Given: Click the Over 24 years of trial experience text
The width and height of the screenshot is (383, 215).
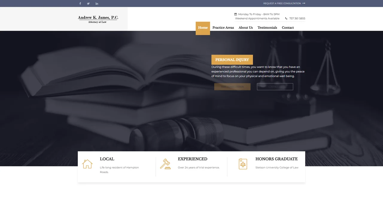Looking at the screenshot, I should coord(199,168).
